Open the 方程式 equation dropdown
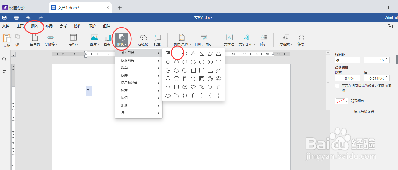Screen dimensions: 398x170 [x=286, y=40]
